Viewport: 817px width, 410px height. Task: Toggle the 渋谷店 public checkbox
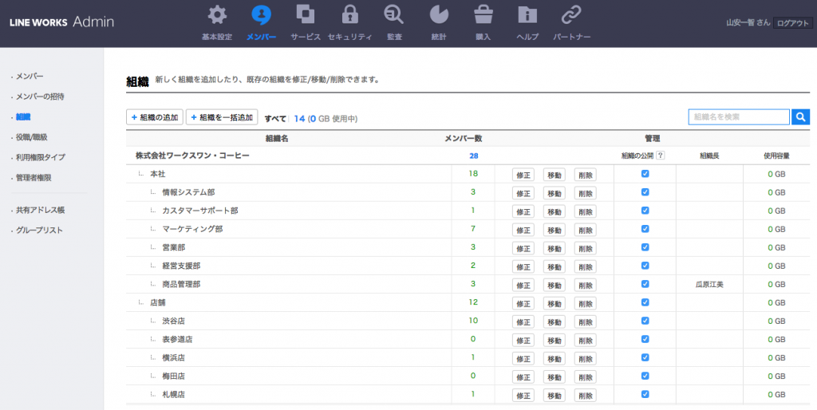(645, 321)
